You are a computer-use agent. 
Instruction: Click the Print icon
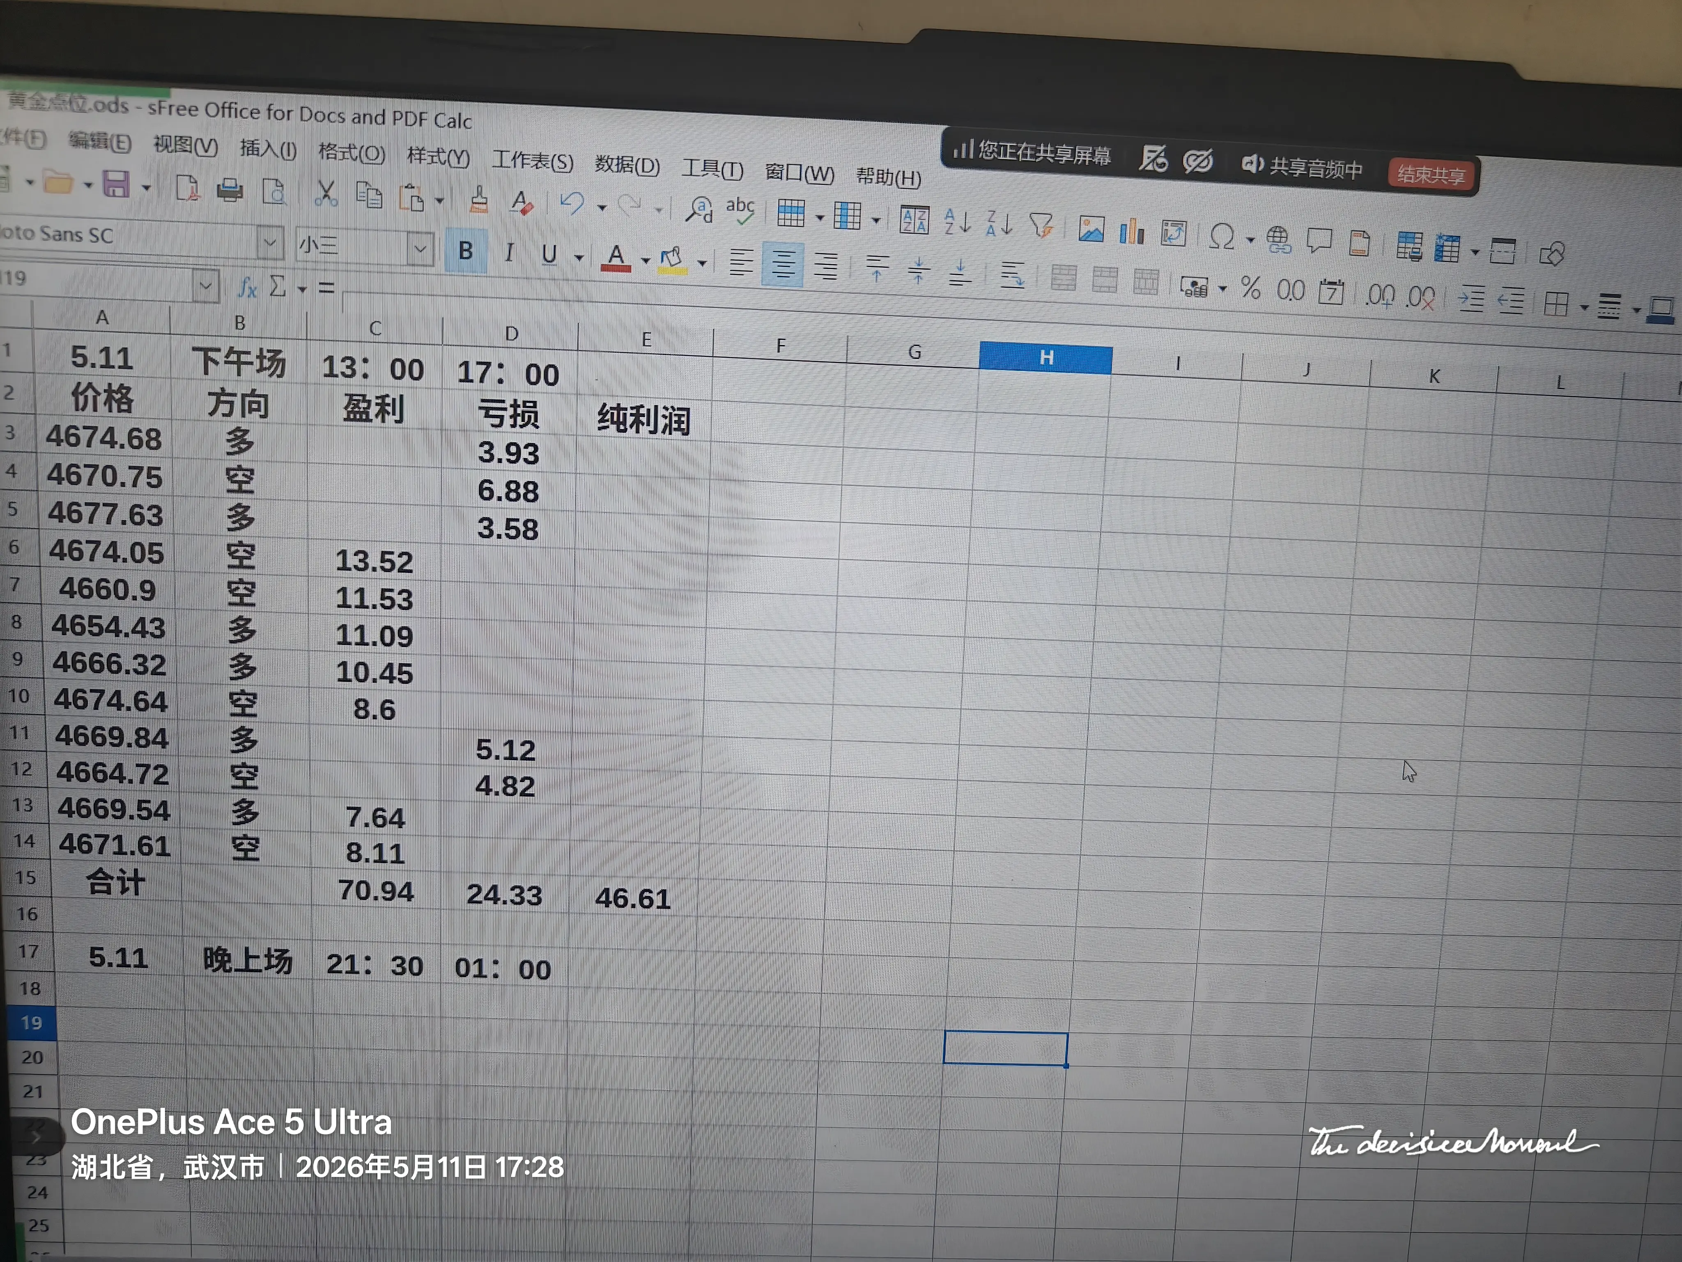[x=230, y=189]
